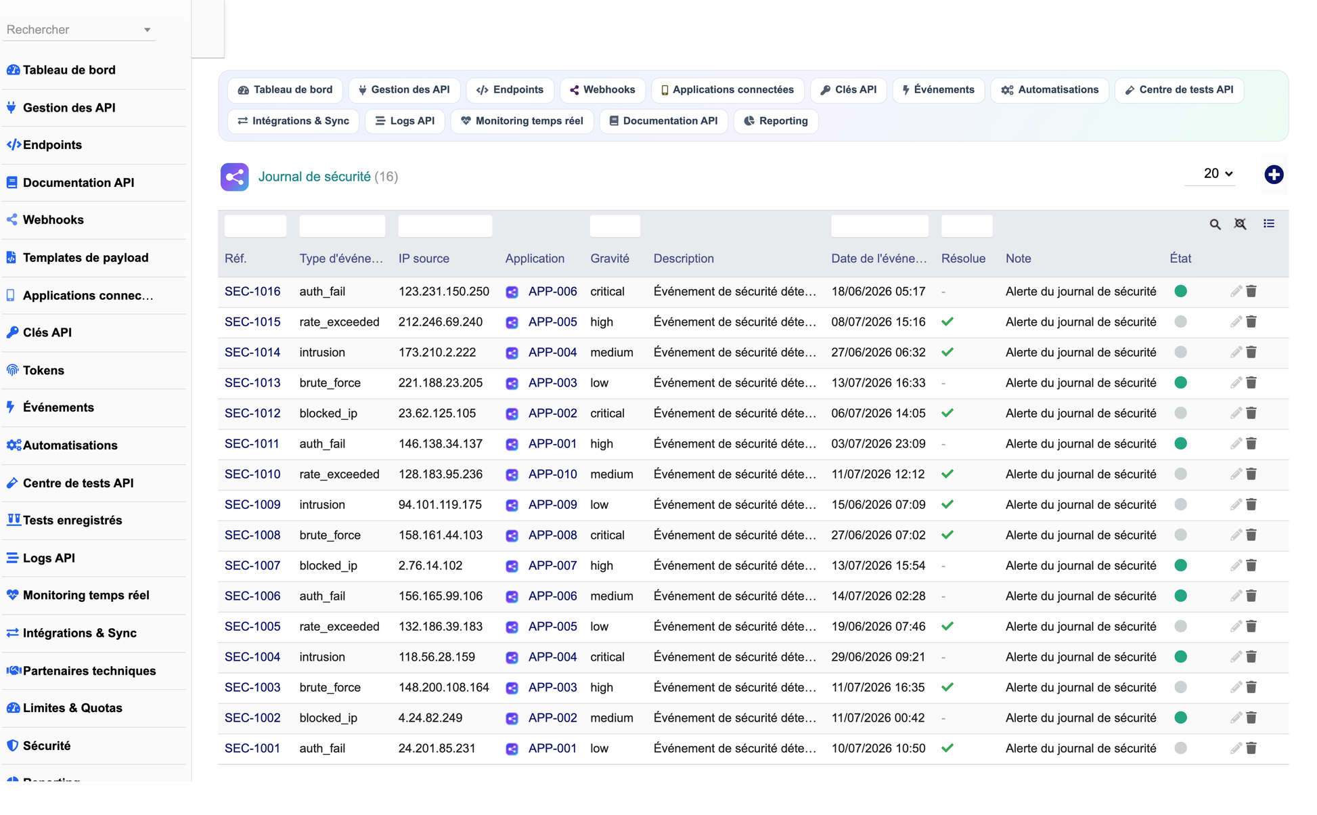Click the Automatisations gears icon in sidebar

[14, 445]
